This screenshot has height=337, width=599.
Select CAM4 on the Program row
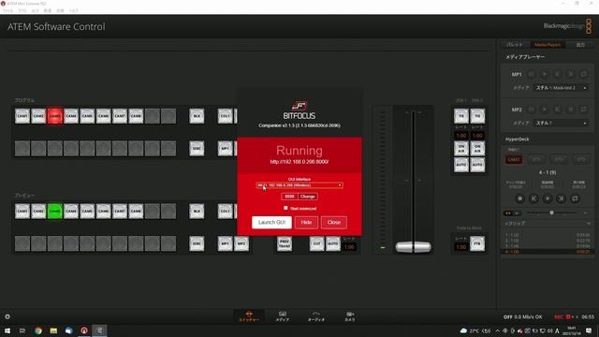pos(71,116)
